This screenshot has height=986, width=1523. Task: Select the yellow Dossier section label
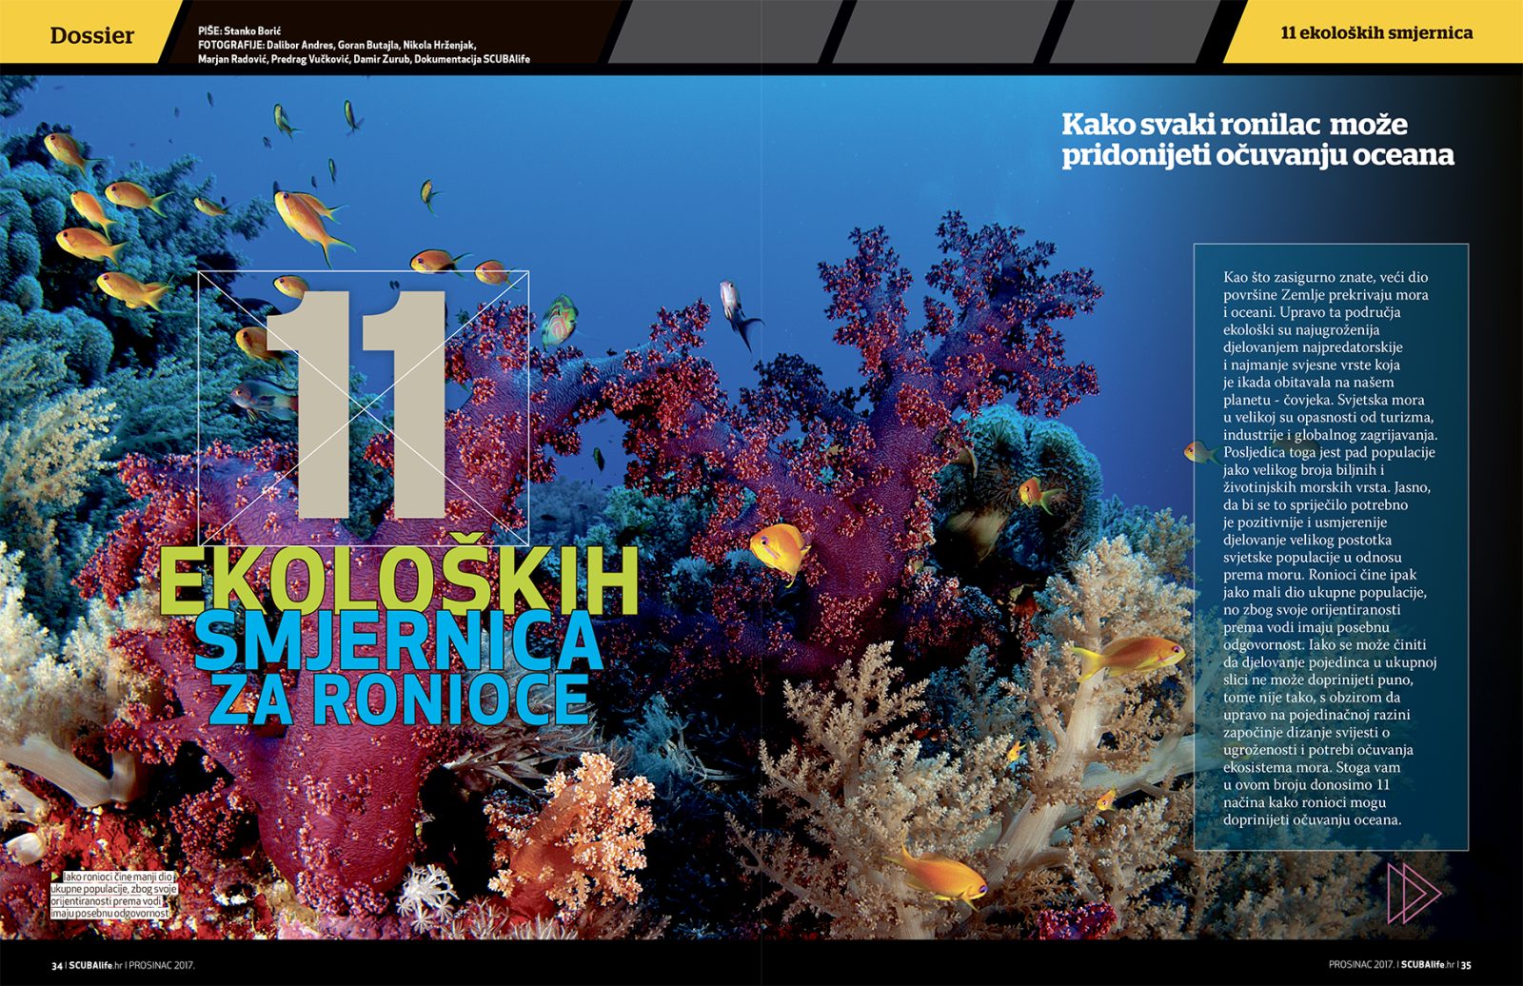(x=91, y=35)
